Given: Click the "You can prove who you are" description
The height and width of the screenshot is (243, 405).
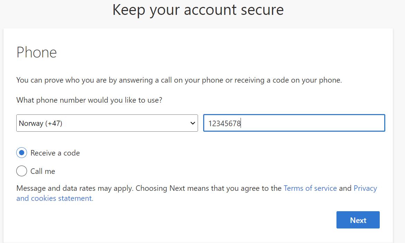Looking at the screenshot, I should pos(179,81).
